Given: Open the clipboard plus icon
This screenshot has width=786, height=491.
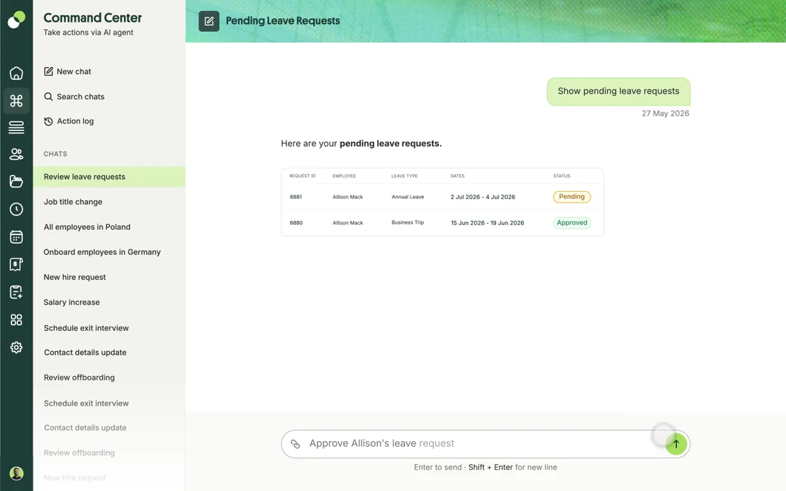Looking at the screenshot, I should pos(16,292).
